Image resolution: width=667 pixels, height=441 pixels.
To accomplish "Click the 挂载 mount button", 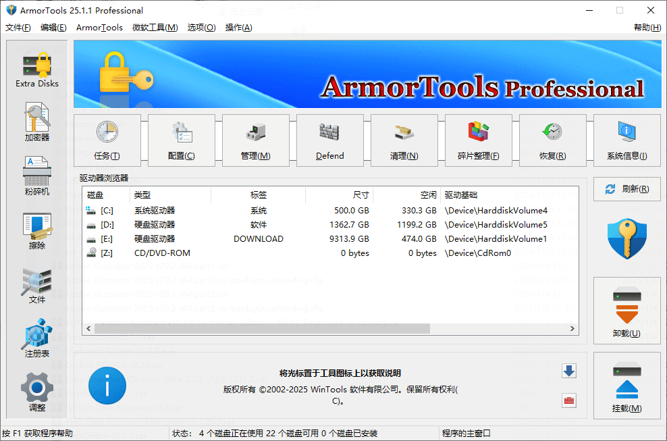I will coord(626,386).
